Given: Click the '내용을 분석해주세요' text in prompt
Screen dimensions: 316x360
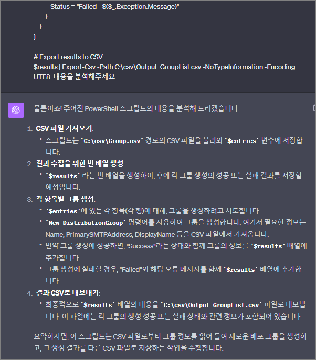Looking at the screenshot, I should (x=85, y=77).
